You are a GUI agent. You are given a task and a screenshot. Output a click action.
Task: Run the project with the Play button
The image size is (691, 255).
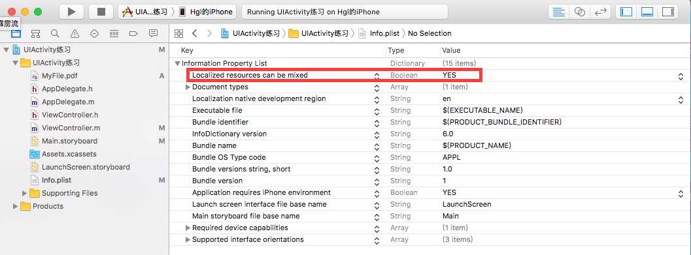[71, 12]
